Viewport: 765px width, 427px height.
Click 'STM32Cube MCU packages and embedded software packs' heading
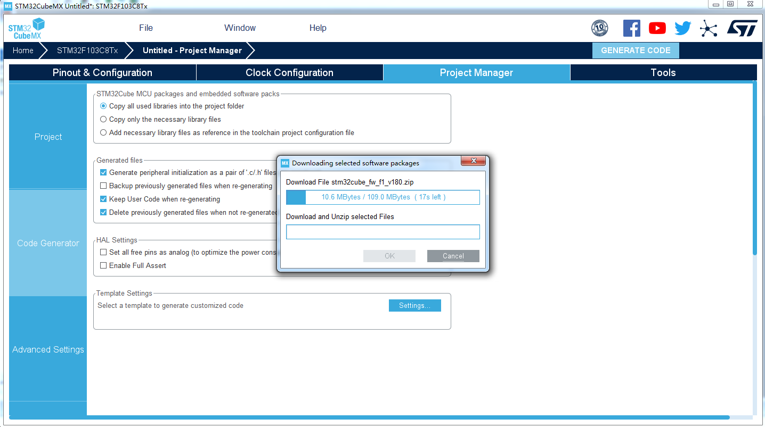(188, 94)
